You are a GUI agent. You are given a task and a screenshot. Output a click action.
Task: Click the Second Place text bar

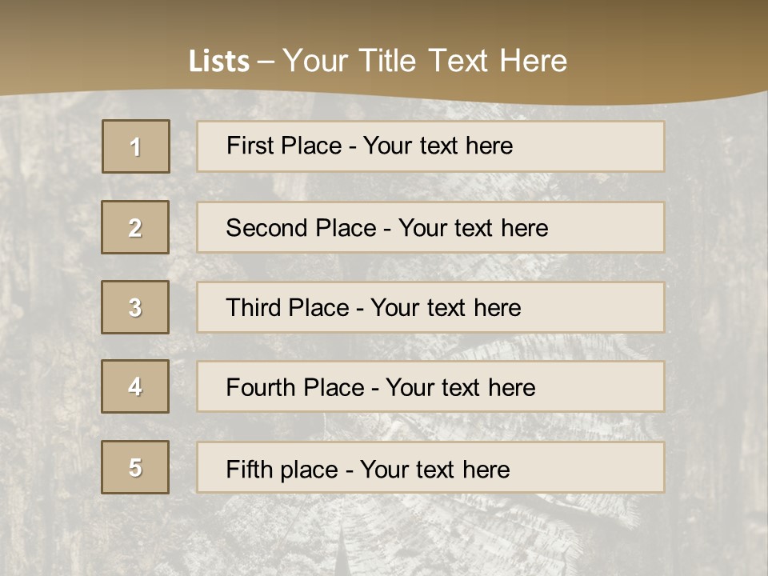pyautogui.click(x=430, y=227)
